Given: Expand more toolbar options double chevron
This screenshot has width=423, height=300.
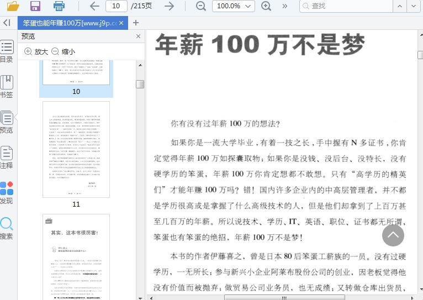Looking at the screenshot, I should [x=284, y=6].
